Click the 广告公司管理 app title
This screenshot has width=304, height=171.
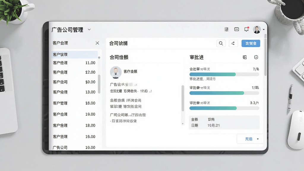[67, 30]
